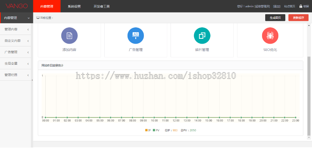Image resolution: width=312 pixels, height=150 pixels.
Task: Click the 退出 logout link
Action: coord(277,6)
